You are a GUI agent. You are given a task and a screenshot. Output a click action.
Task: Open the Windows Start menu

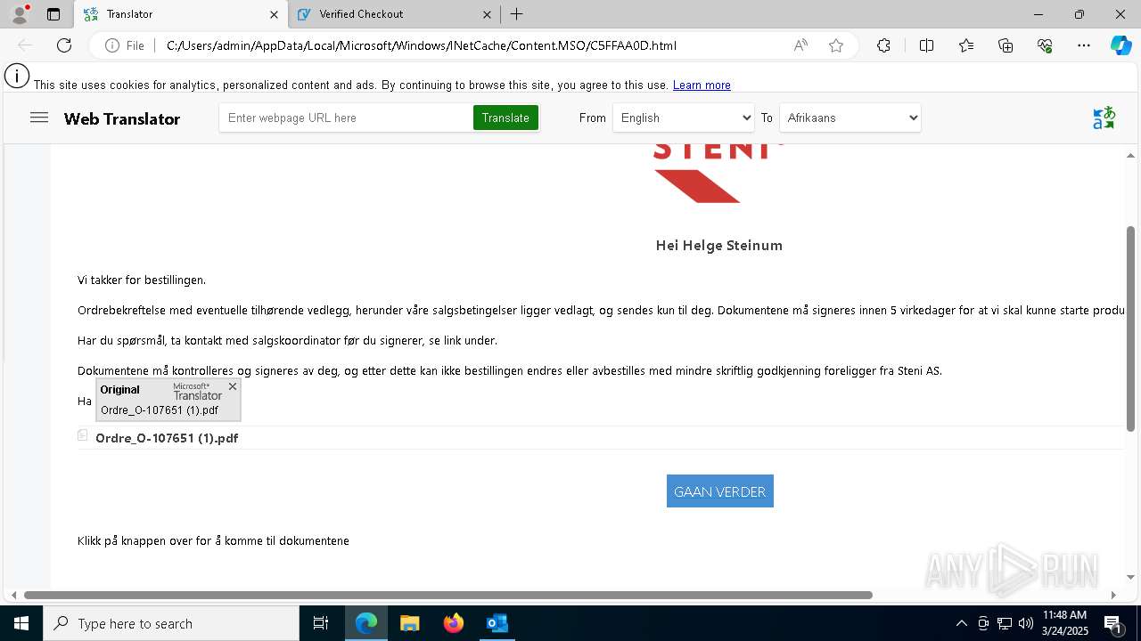coord(21,623)
